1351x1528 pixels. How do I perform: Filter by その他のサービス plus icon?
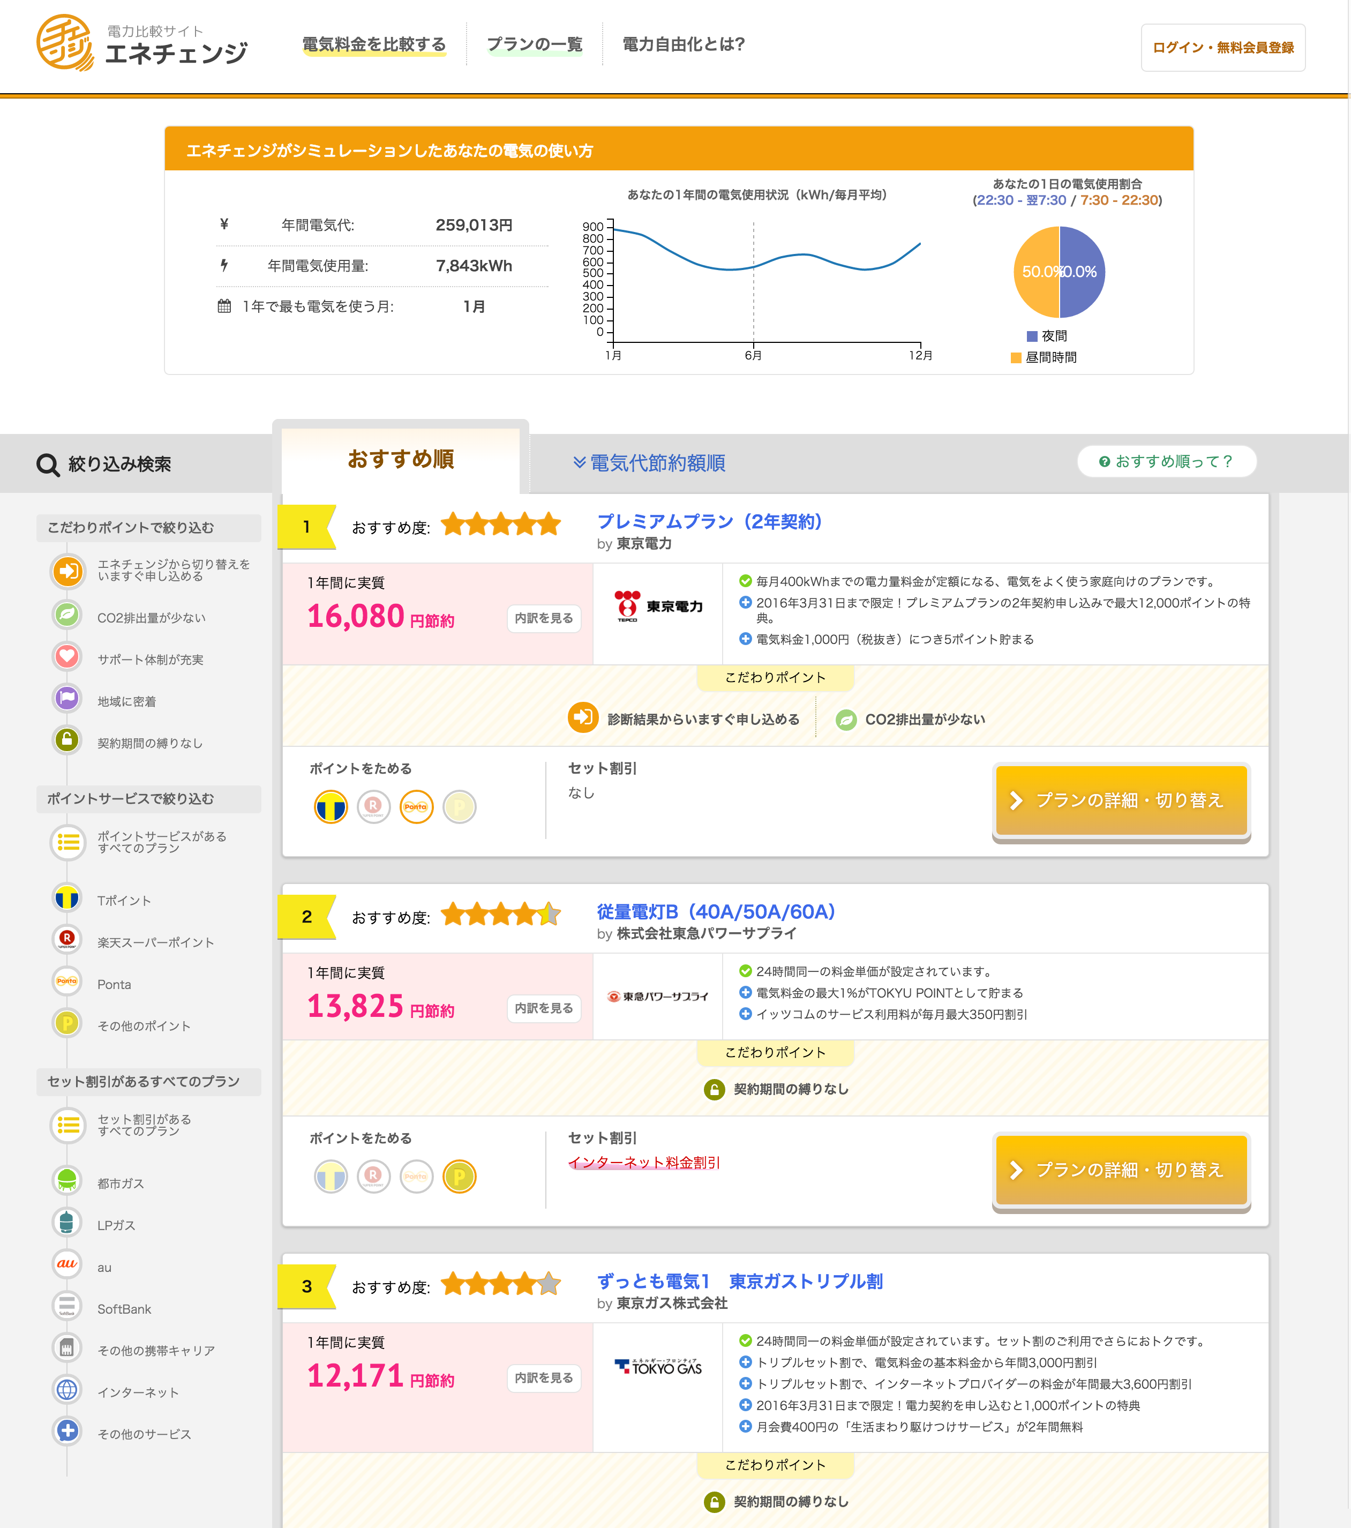pos(67,1431)
